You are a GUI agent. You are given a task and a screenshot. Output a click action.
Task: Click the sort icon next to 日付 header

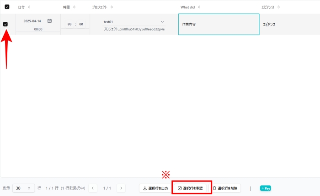tap(30, 7)
